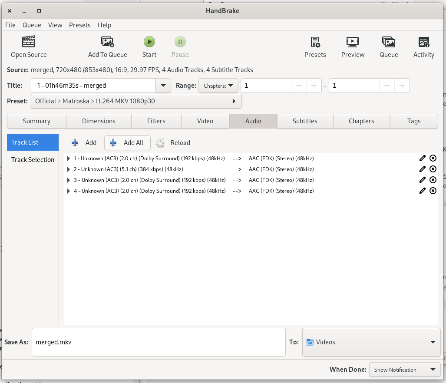This screenshot has height=383, width=446.
Task: Click the Open Source clapperboard icon
Action: pyautogui.click(x=29, y=42)
